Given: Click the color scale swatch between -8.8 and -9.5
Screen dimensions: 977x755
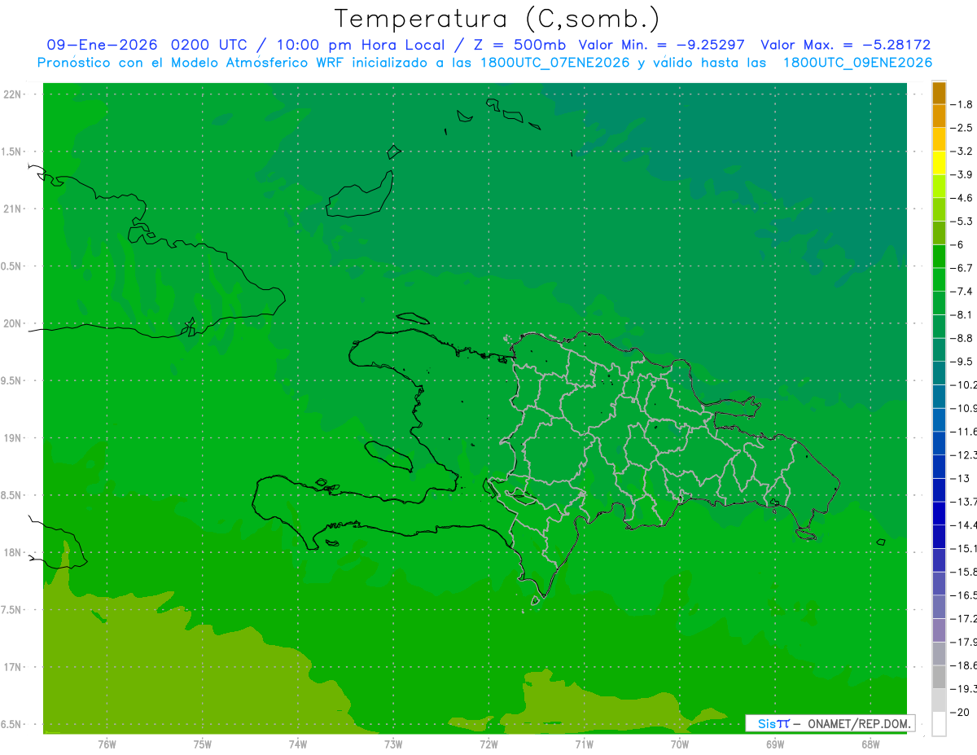Looking at the screenshot, I should coord(939,350).
